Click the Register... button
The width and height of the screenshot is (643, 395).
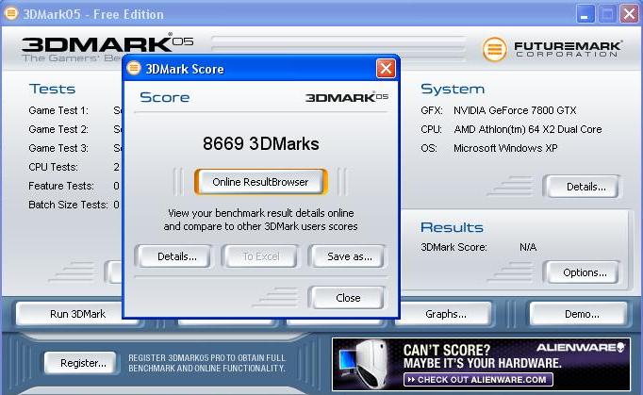tap(83, 363)
